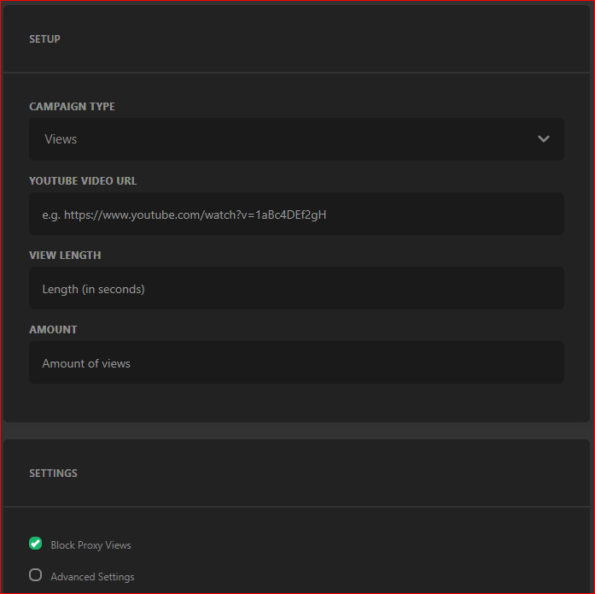Click the chevron arrow in the Views selector
This screenshot has width=595, height=594.
pyautogui.click(x=544, y=139)
